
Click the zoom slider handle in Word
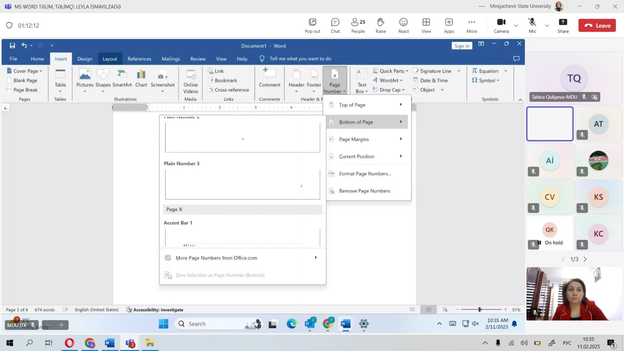(480, 309)
